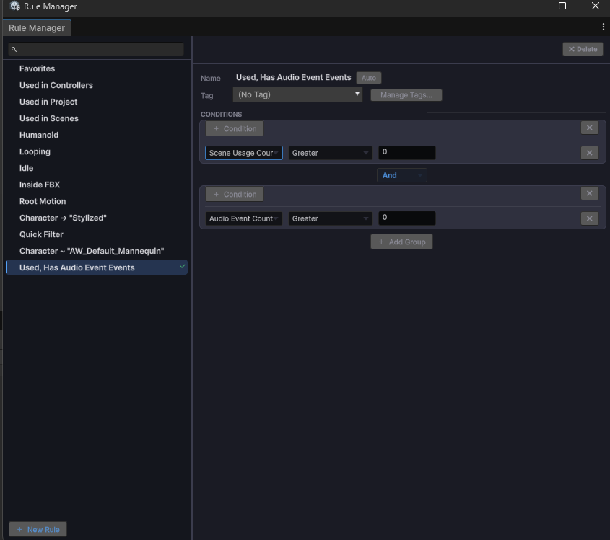Select the Inside FBX rule
610x540 pixels.
[x=97, y=185]
